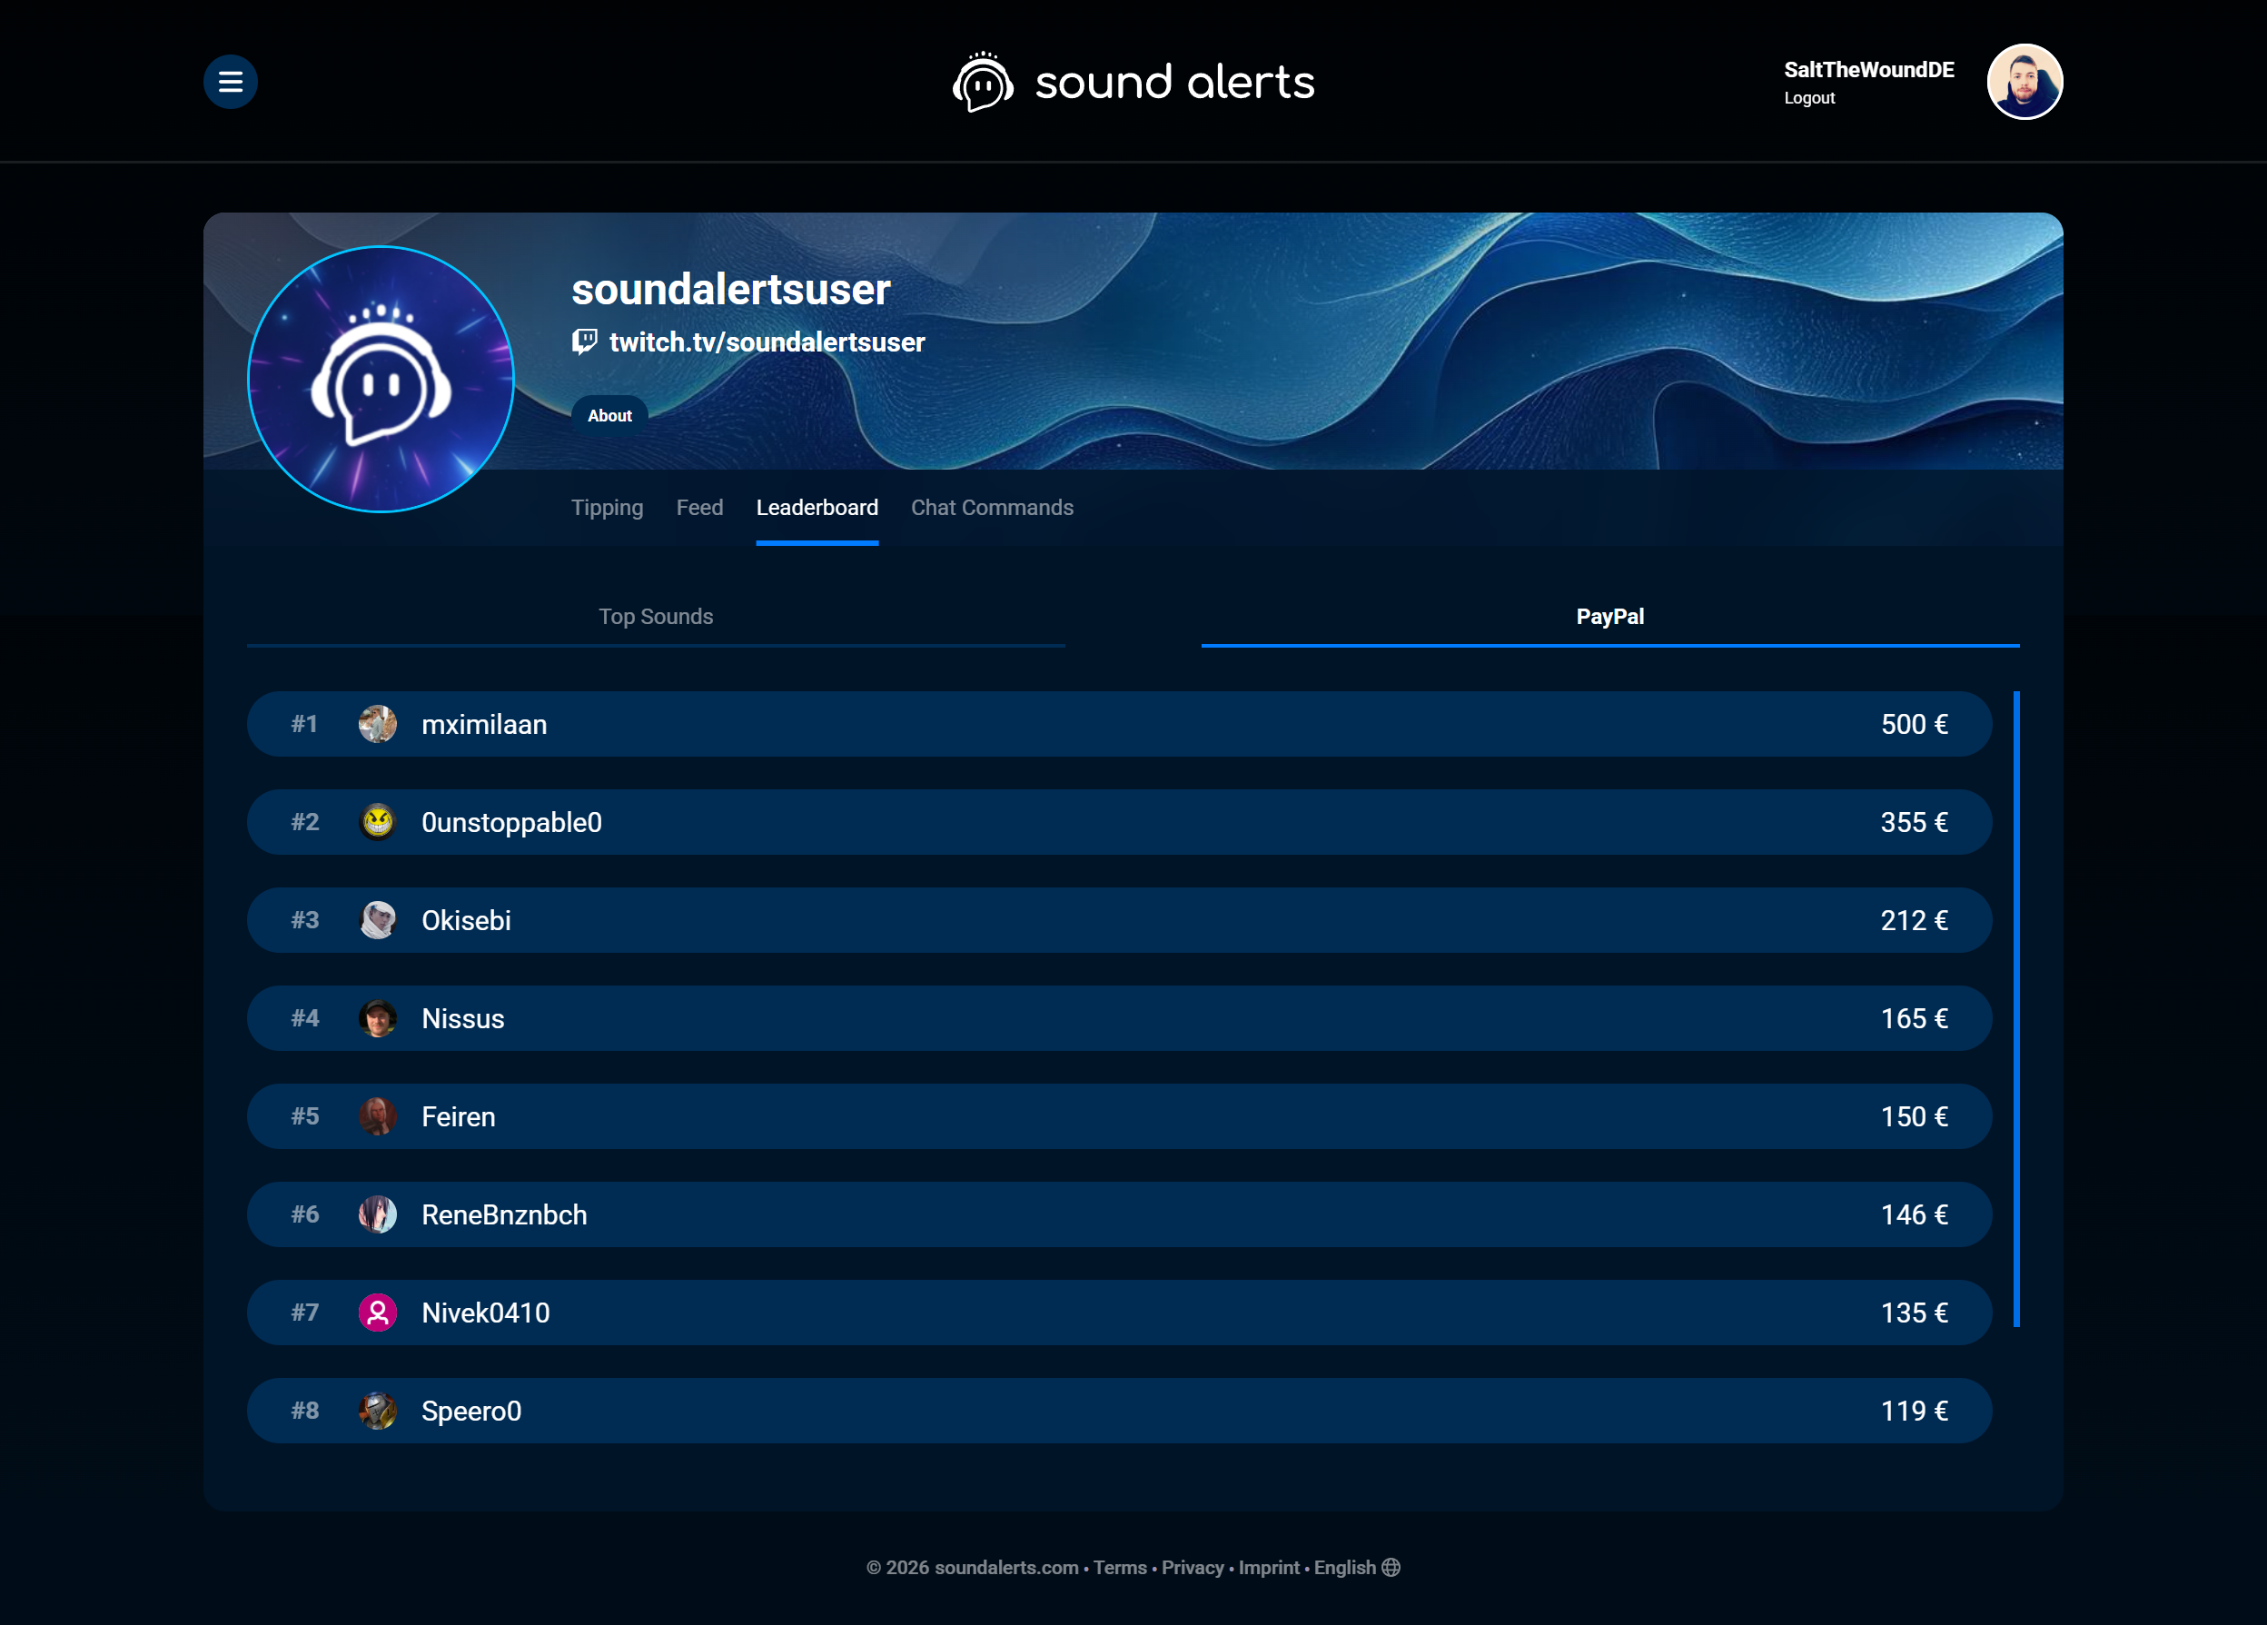
Task: Click the soundalertsuser channel avatar
Action: pyautogui.click(x=381, y=379)
